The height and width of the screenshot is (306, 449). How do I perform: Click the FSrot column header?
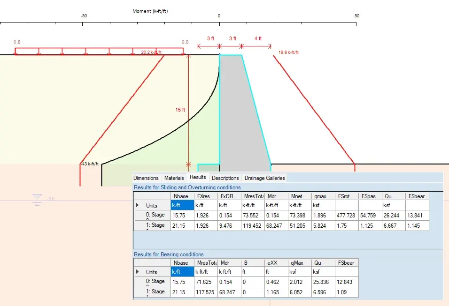tap(347, 196)
